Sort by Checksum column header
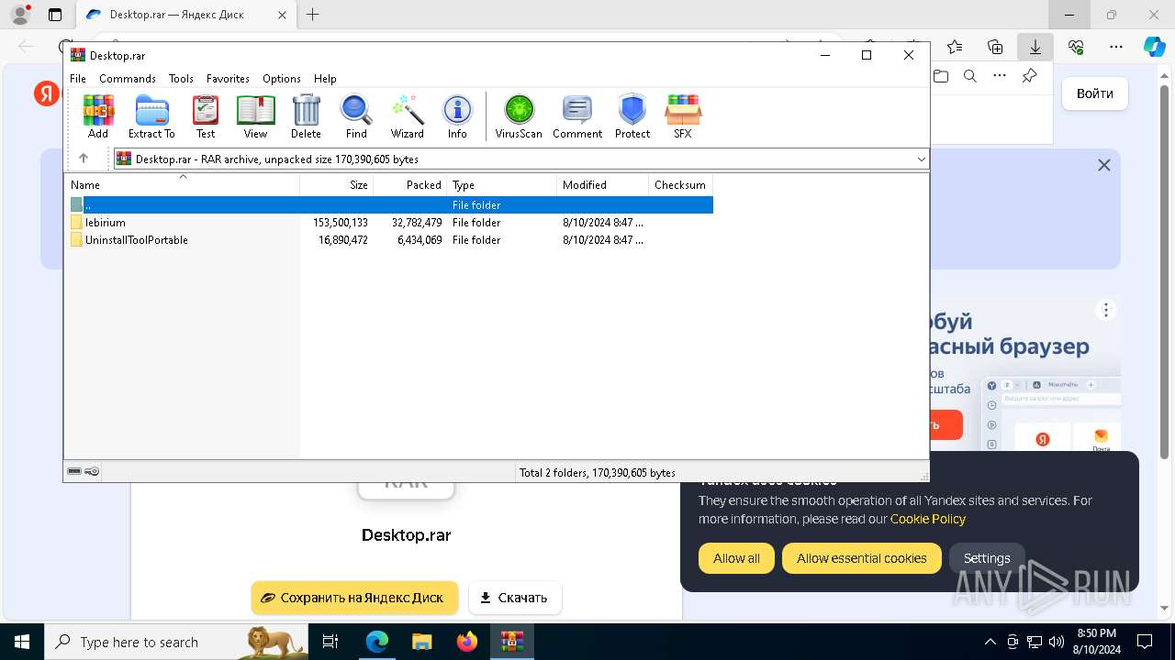 click(680, 185)
